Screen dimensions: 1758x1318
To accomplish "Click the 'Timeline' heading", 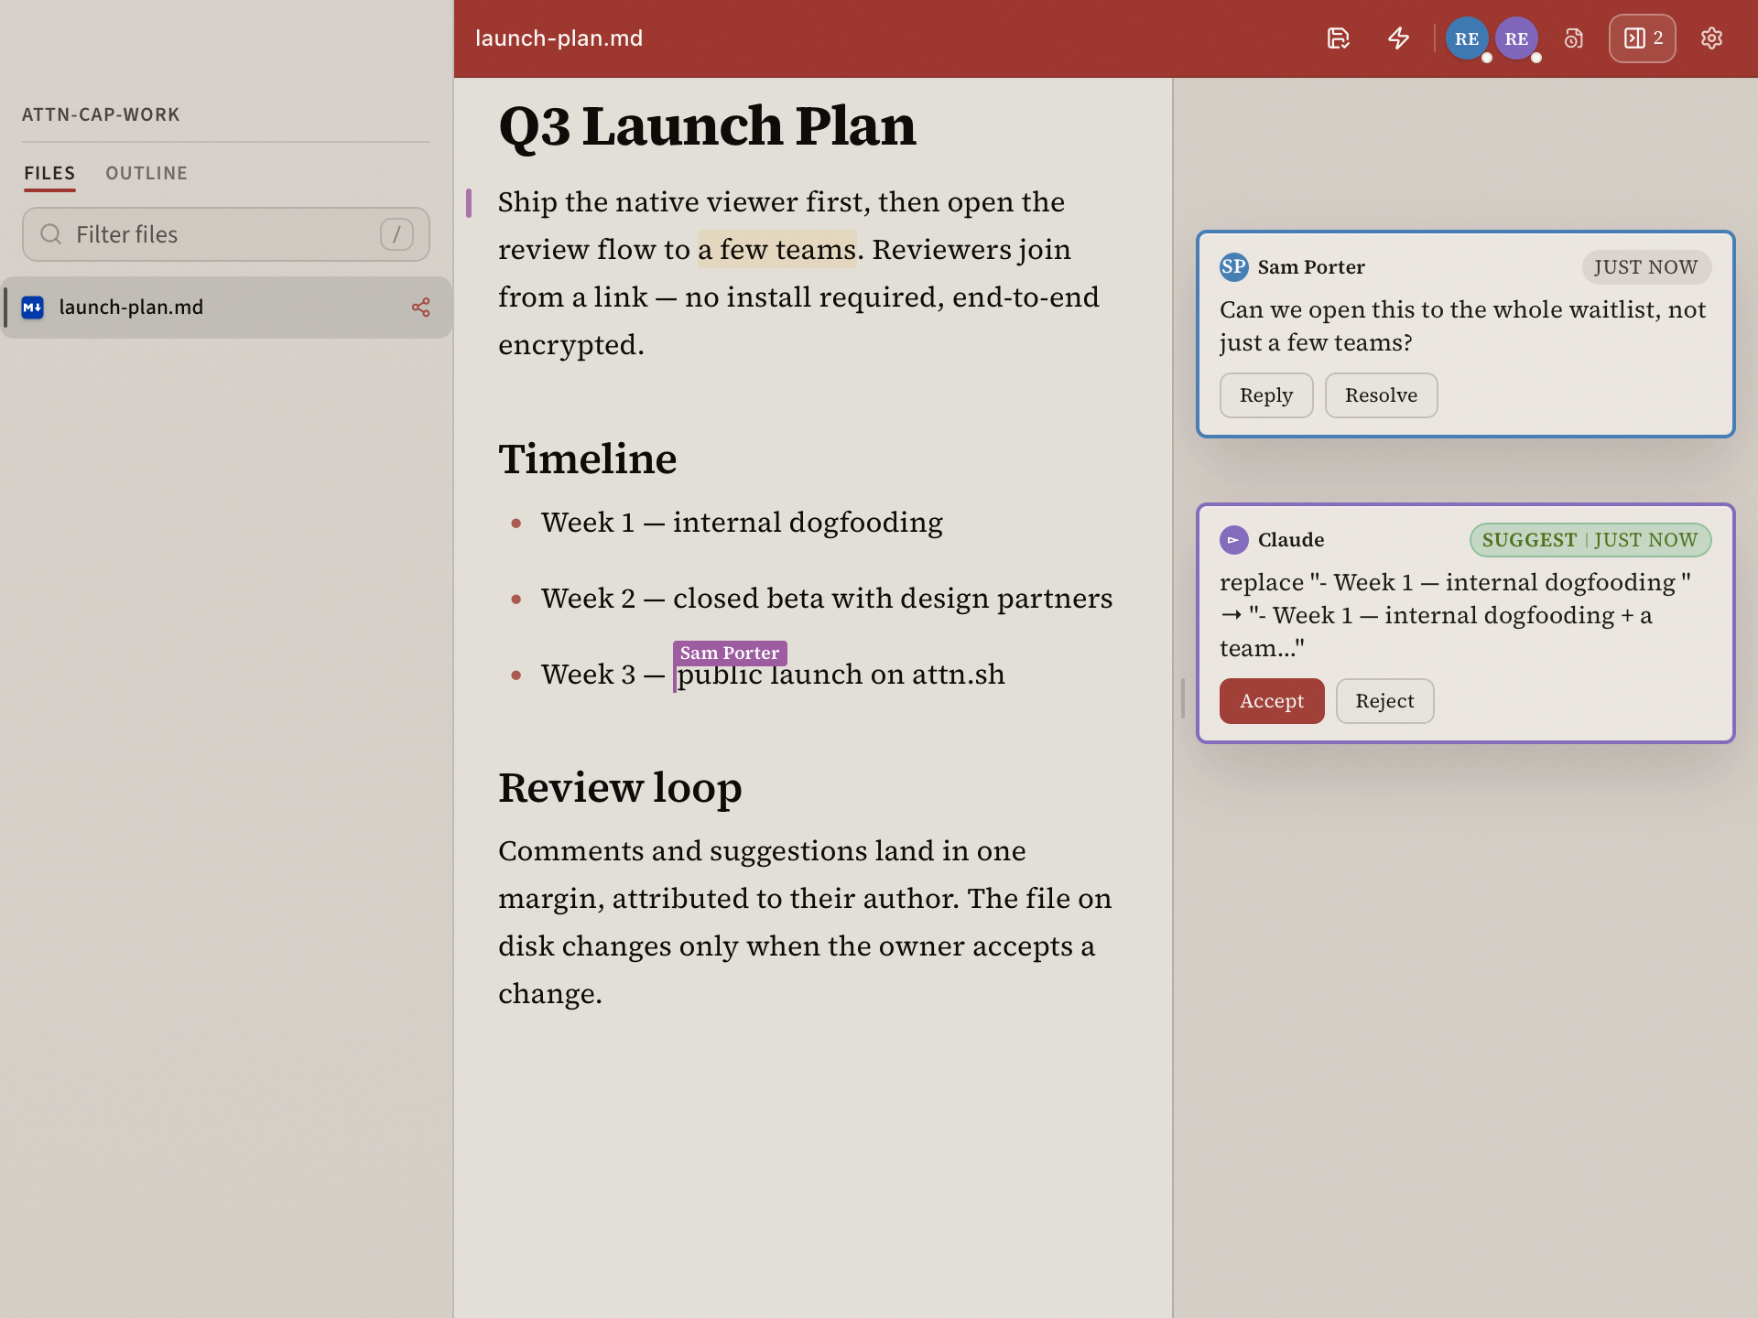I will pos(588,459).
